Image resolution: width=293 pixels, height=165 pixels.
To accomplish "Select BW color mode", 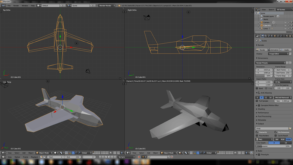I will pos(277,139).
